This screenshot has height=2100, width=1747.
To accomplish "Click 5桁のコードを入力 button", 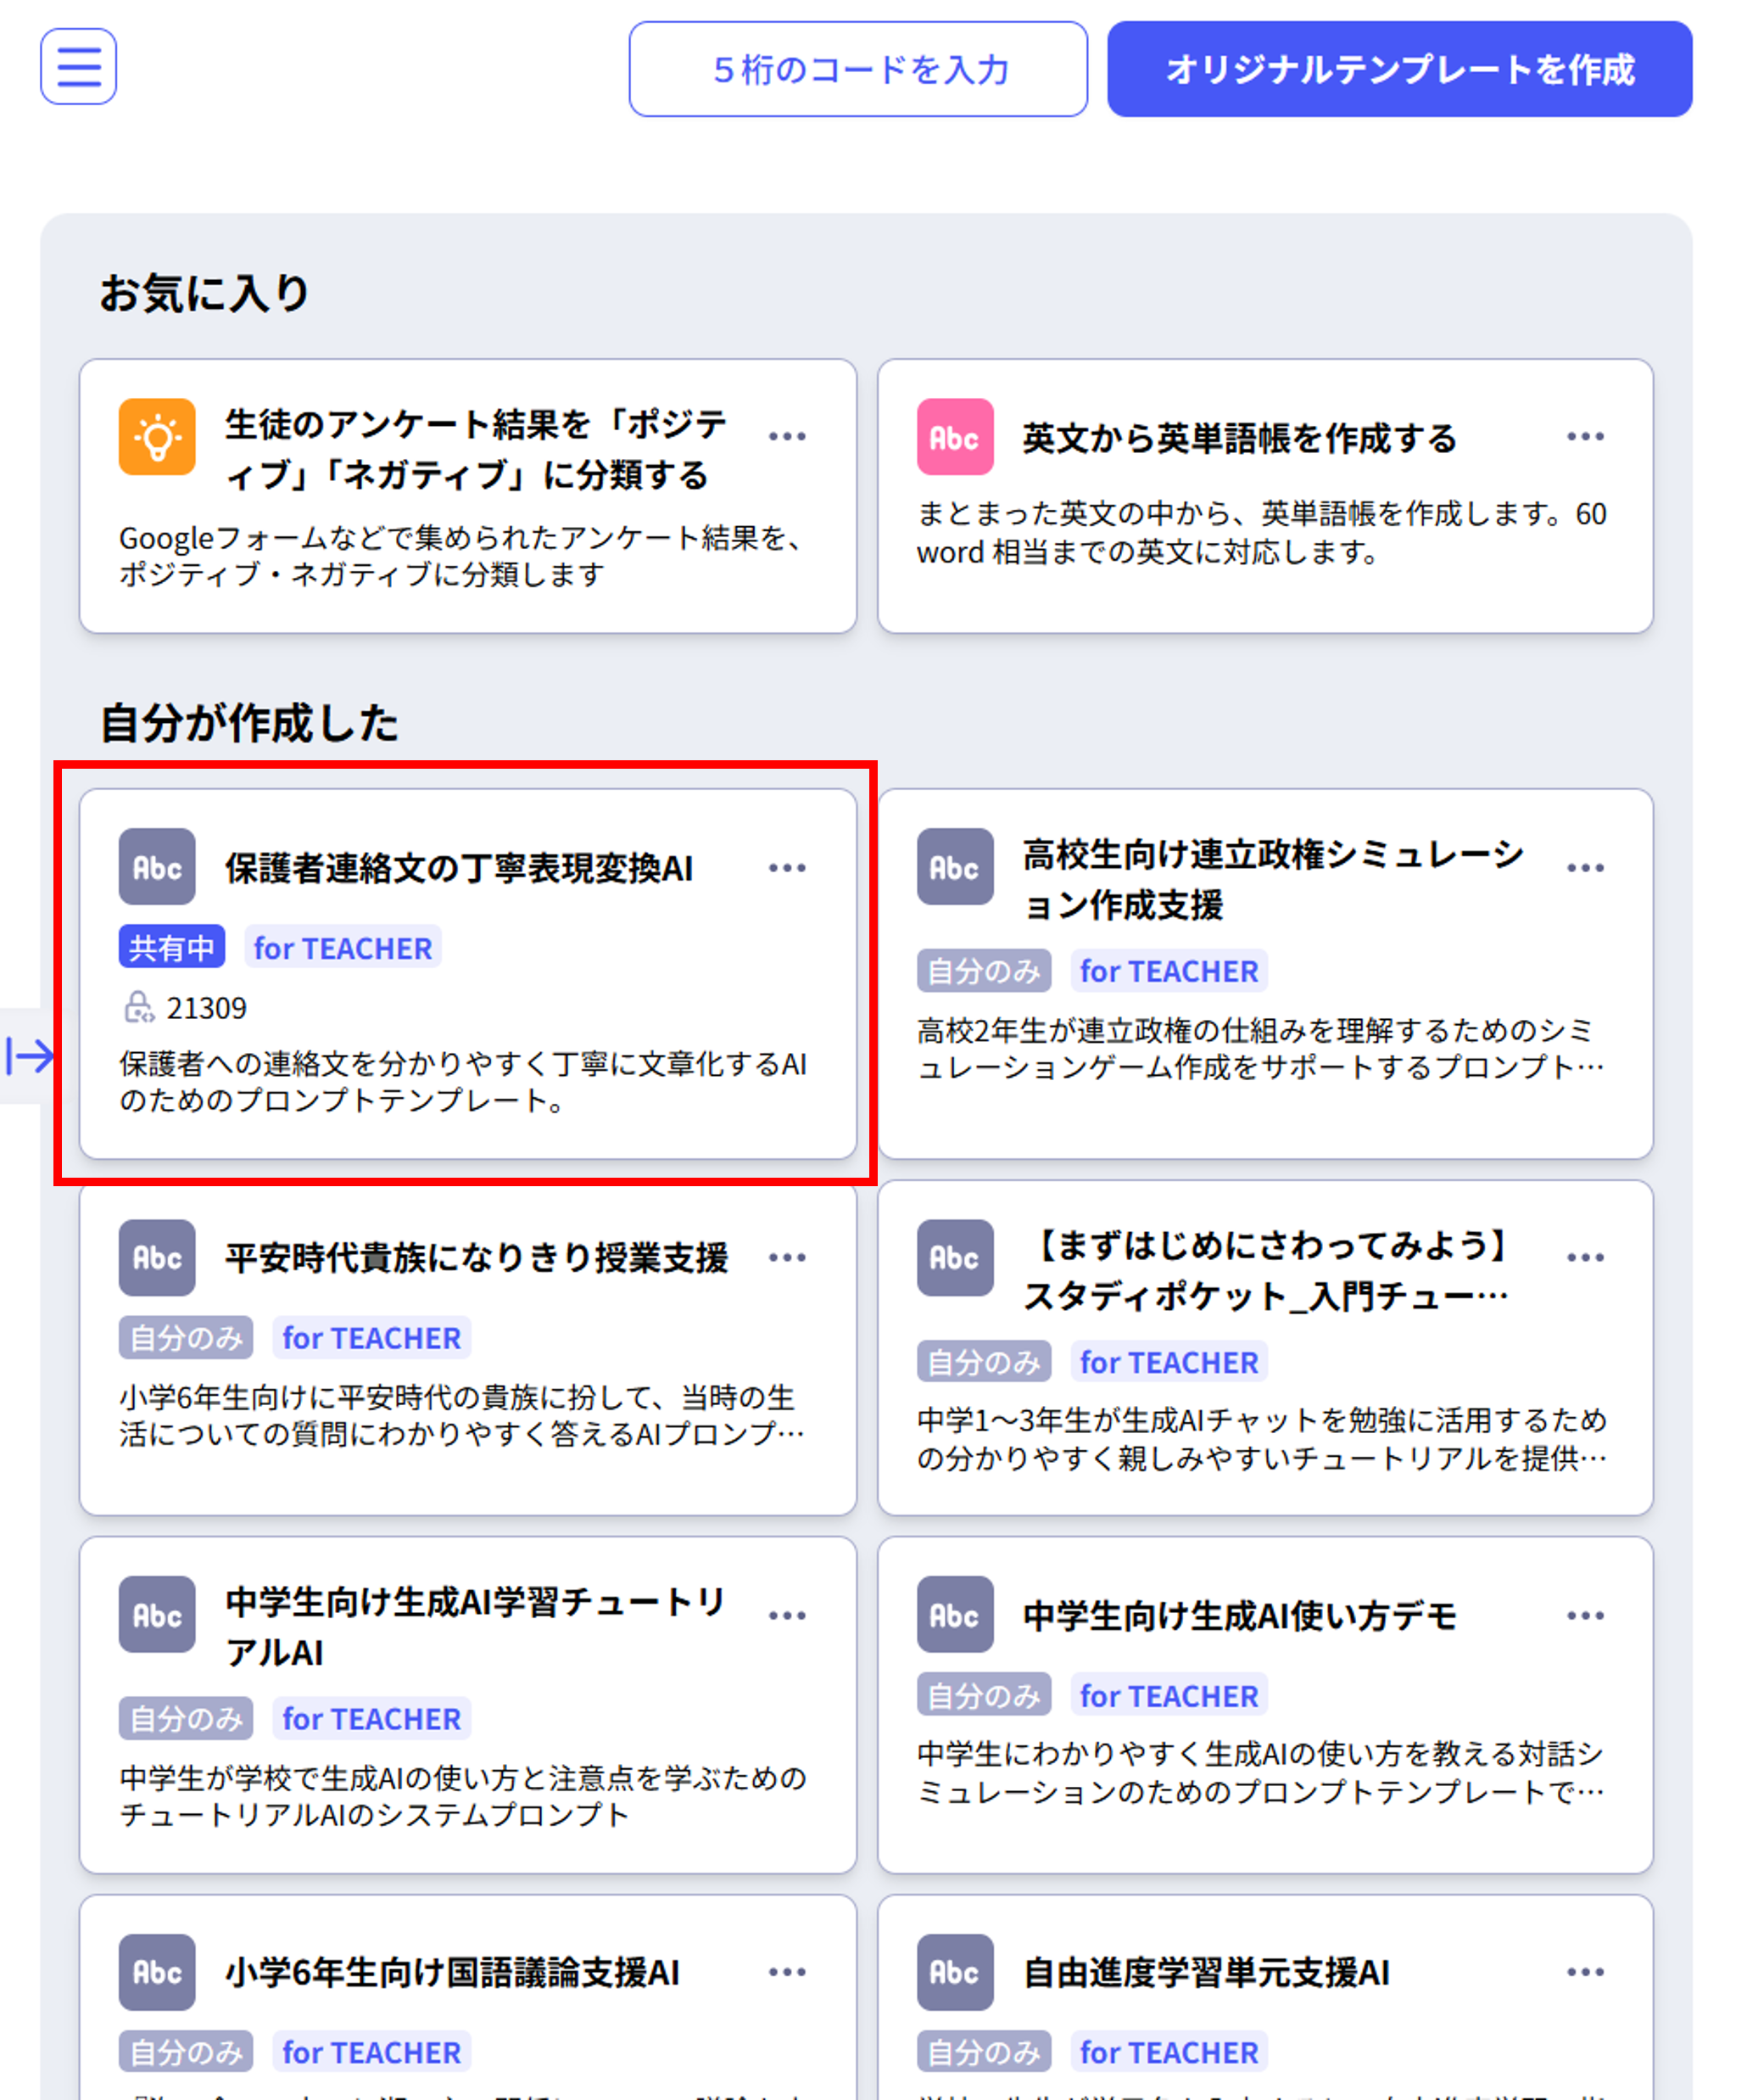I will click(857, 69).
